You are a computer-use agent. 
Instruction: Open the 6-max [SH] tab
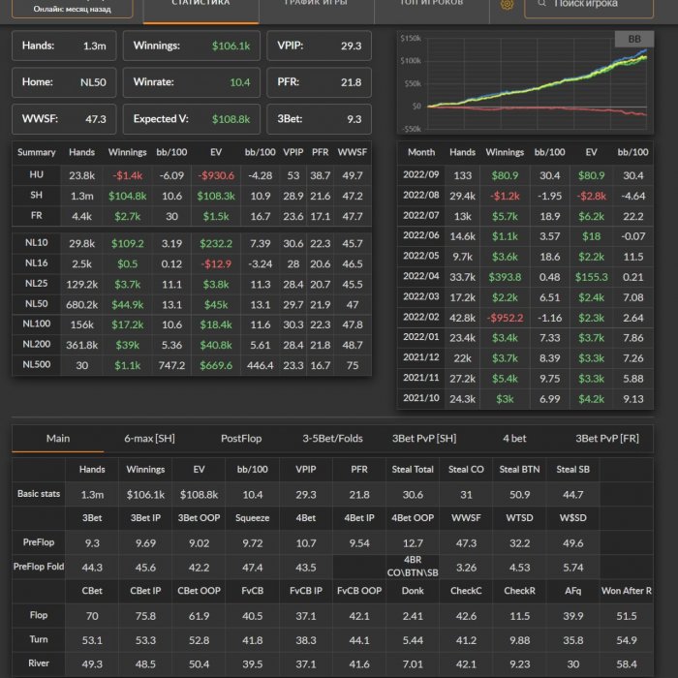(x=149, y=439)
